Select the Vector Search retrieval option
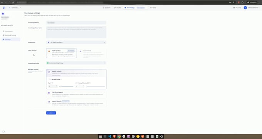Image resolution: width=262 pixels, height=139 pixels. pos(76,73)
